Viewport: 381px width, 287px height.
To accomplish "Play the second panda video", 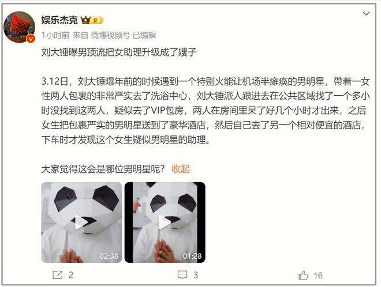I will point(165,222).
